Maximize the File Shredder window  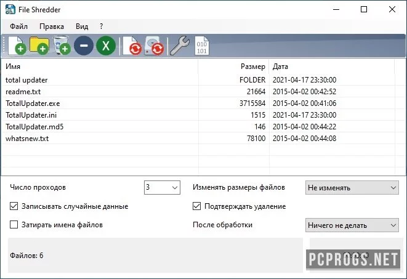click(x=364, y=9)
